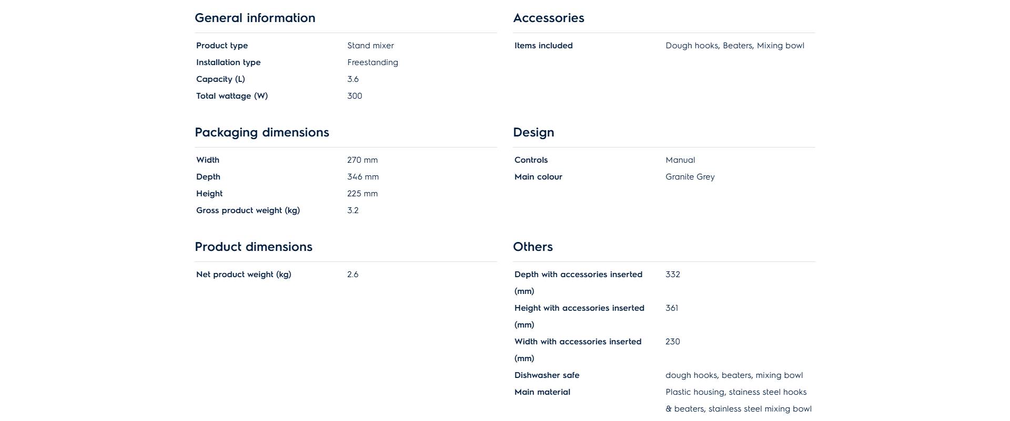Select the Product dimensions heading
The height and width of the screenshot is (421, 1010).
253,247
